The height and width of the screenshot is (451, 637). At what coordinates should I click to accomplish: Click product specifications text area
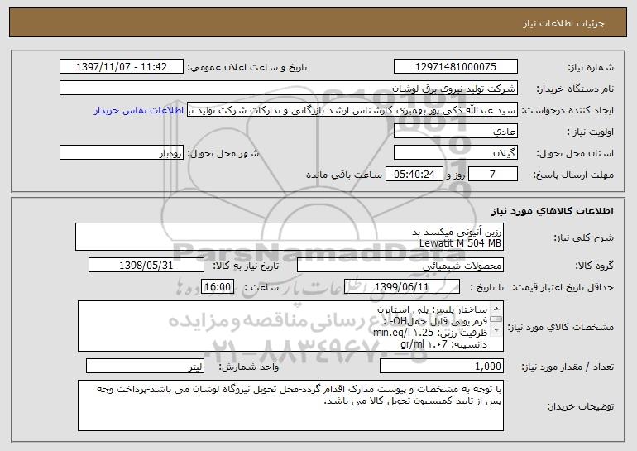[290, 326]
